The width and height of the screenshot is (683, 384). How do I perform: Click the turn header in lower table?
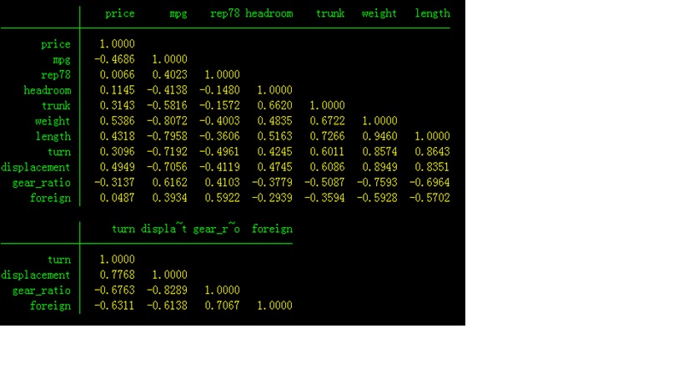click(123, 229)
